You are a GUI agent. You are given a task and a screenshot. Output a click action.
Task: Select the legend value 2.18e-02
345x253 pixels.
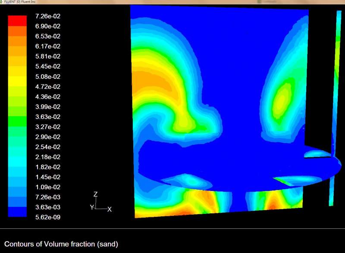pyautogui.click(x=48, y=157)
